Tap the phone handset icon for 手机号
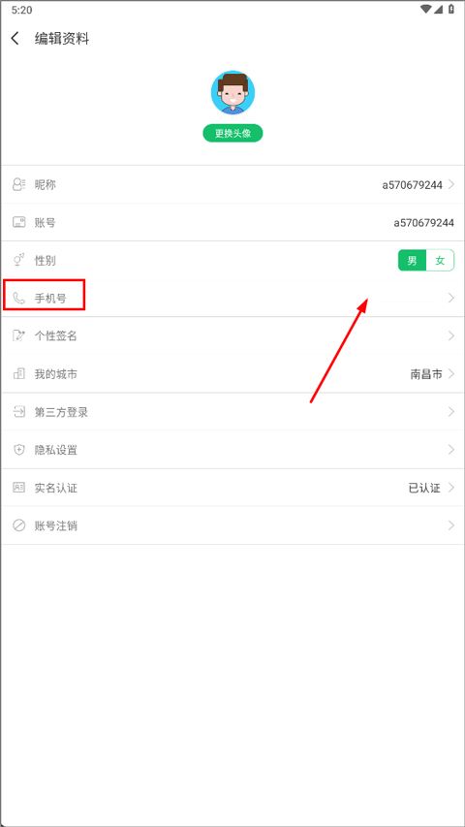 click(19, 298)
